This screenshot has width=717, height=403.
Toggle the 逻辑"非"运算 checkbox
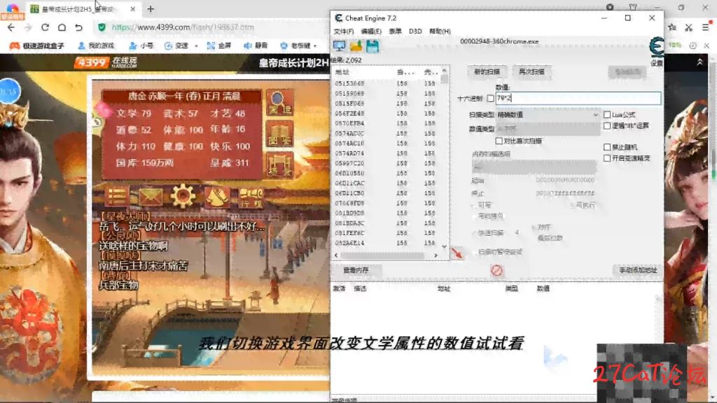coord(607,126)
